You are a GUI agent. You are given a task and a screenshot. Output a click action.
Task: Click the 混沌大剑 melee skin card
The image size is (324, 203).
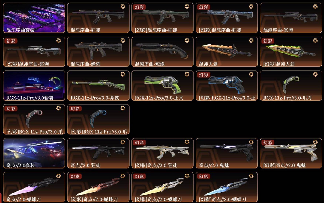(227, 52)
